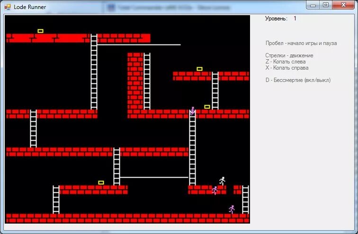Click the white runner player character
This screenshot has width=358, height=234.
point(223,181)
